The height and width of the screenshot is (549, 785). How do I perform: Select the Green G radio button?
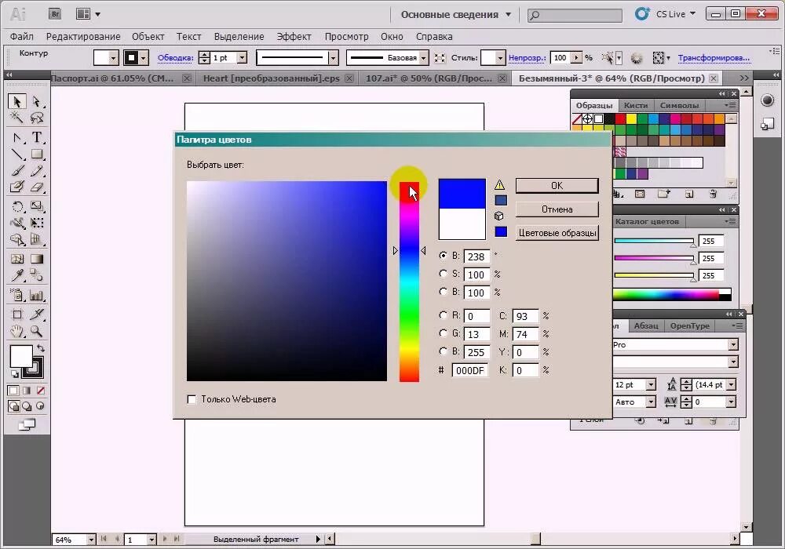click(443, 333)
